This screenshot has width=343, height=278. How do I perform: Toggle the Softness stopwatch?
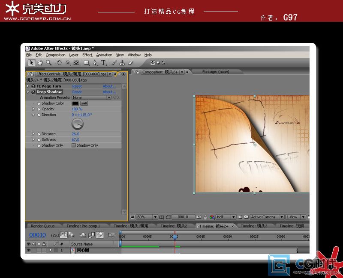point(39,140)
